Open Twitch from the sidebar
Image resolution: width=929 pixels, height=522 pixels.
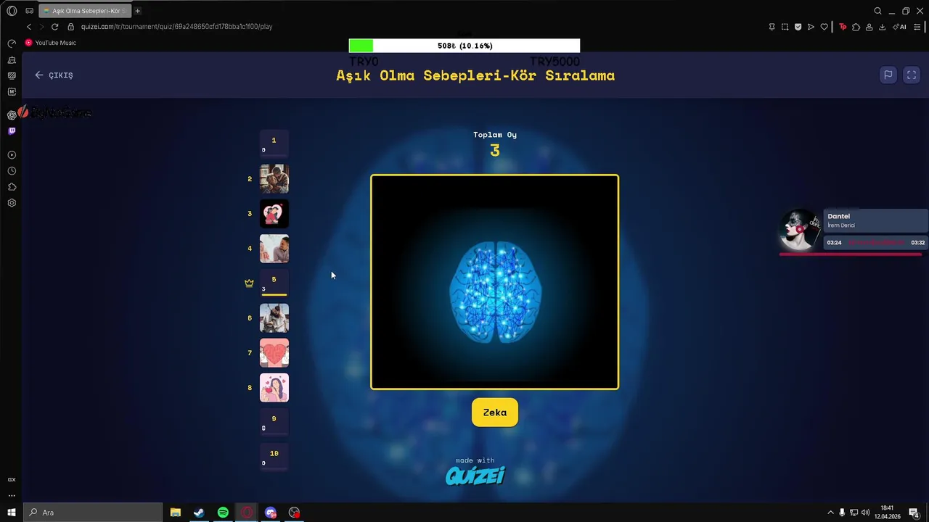tap(12, 131)
